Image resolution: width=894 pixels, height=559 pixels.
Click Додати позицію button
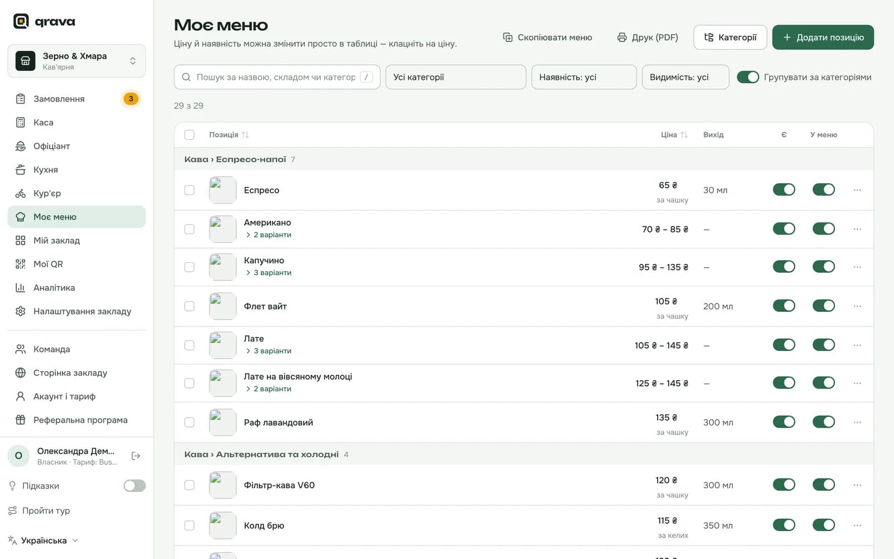(823, 37)
